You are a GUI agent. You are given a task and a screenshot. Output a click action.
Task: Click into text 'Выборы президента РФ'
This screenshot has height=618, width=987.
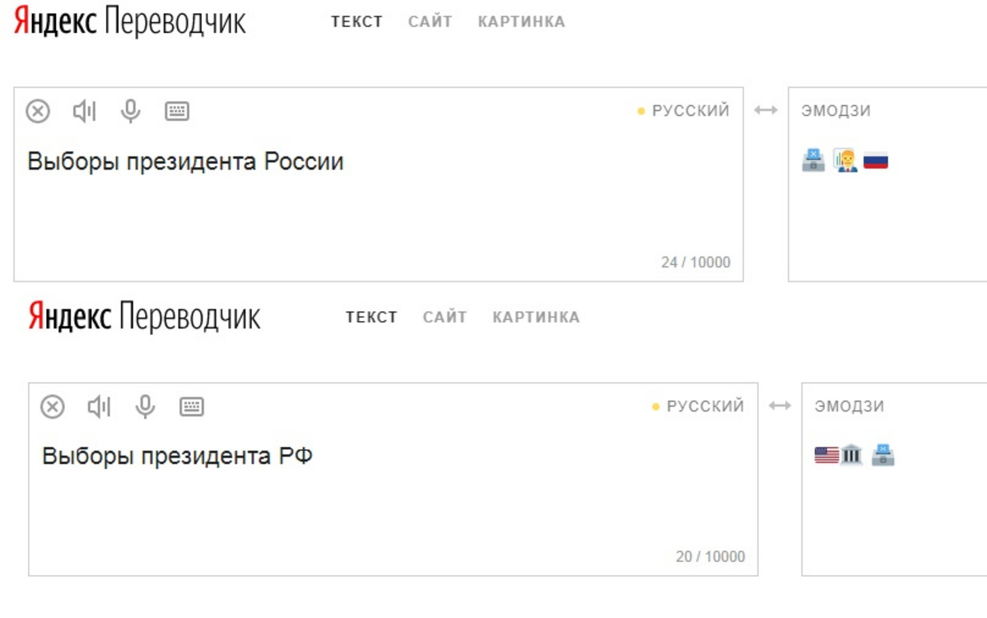tap(177, 456)
